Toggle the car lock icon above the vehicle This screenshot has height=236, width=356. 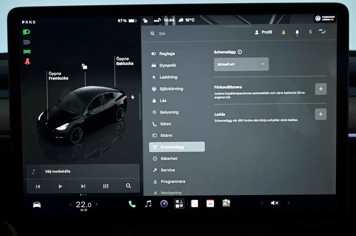click(84, 66)
